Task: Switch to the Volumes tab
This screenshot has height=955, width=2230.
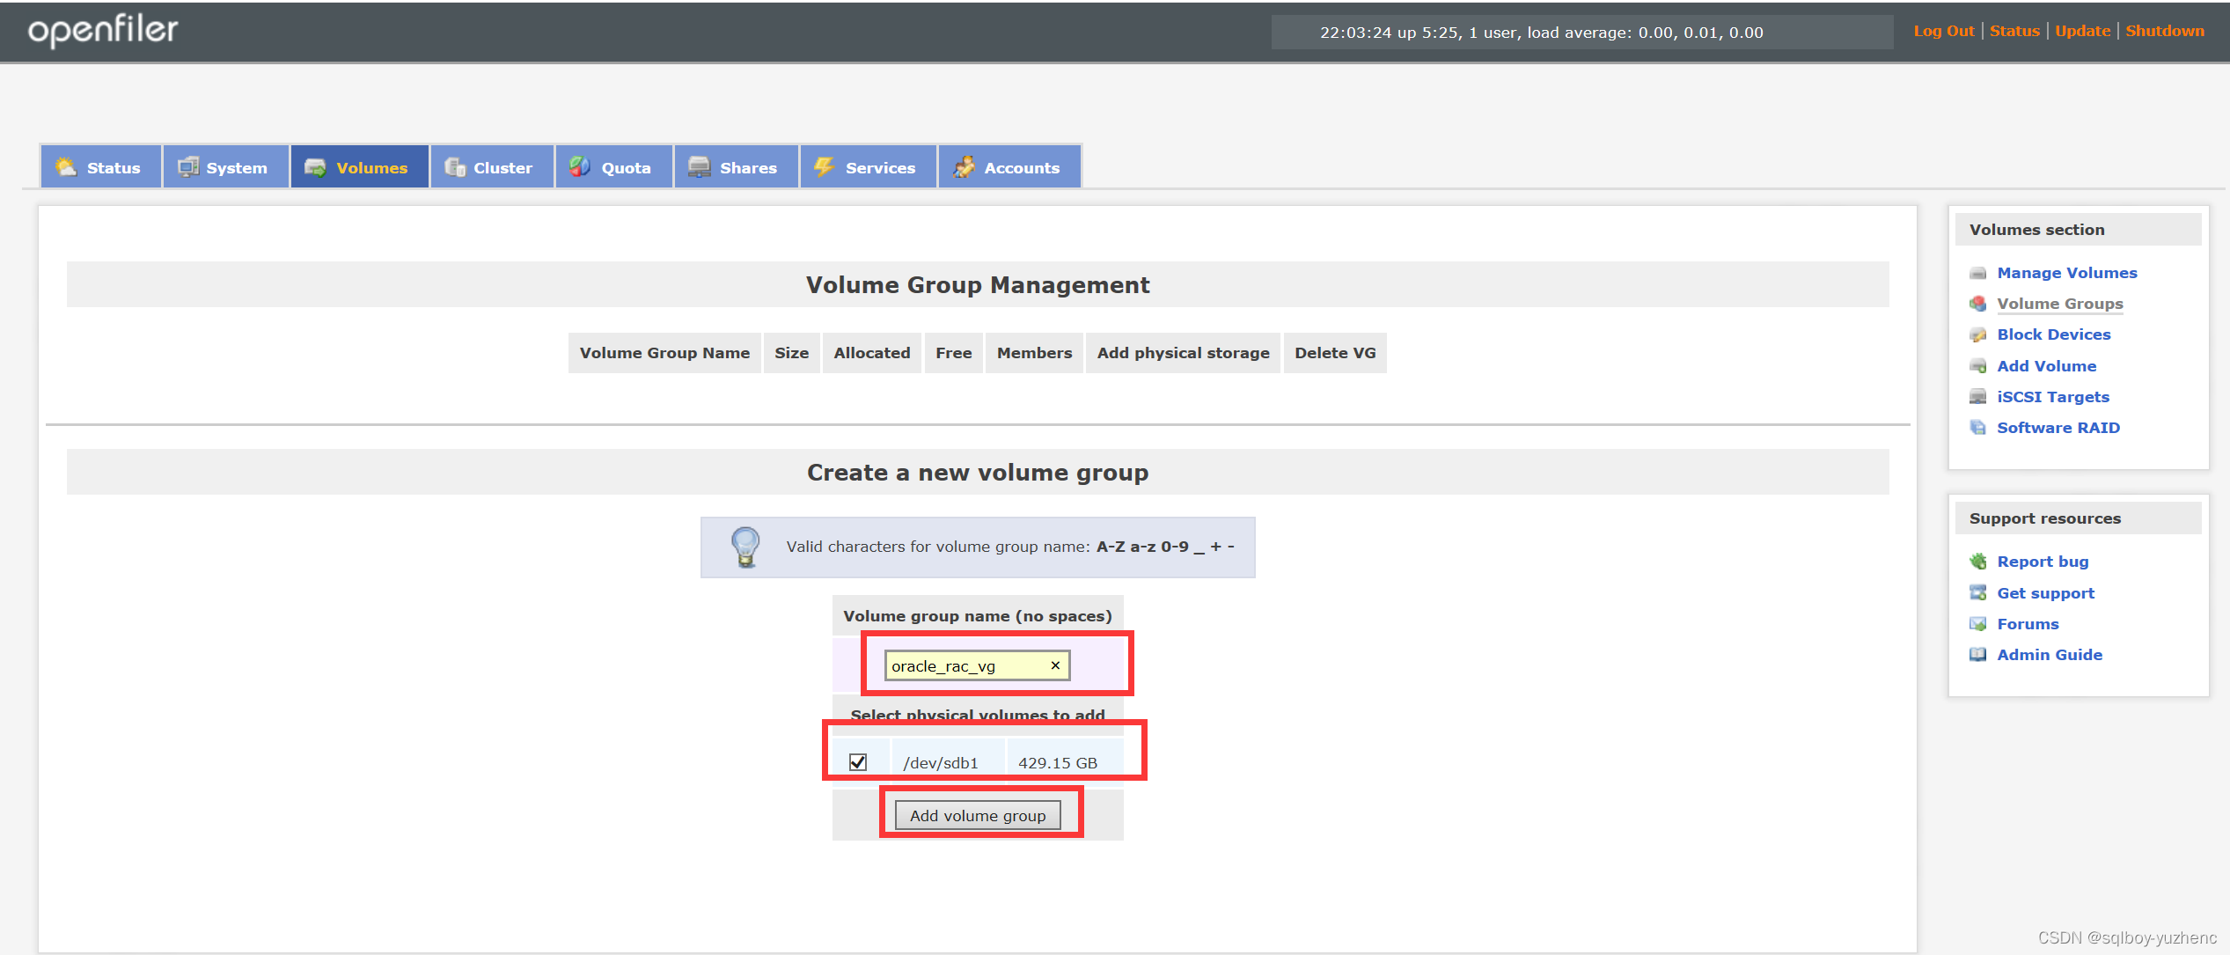Action: (x=359, y=167)
